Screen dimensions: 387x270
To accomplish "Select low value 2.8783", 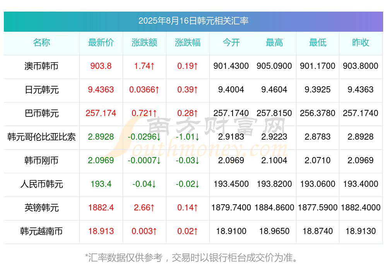I will tap(318, 137).
